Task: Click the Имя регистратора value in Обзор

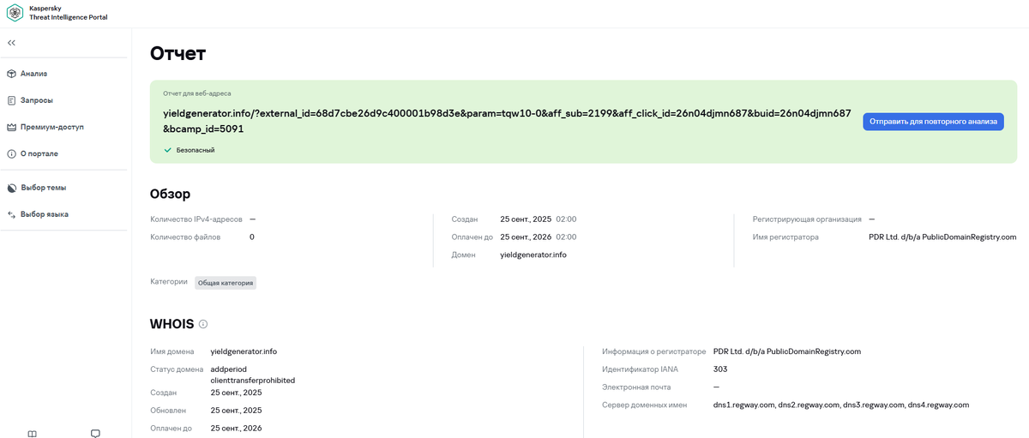Action: (942, 237)
